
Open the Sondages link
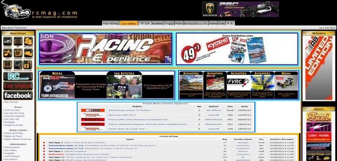click(9, 122)
